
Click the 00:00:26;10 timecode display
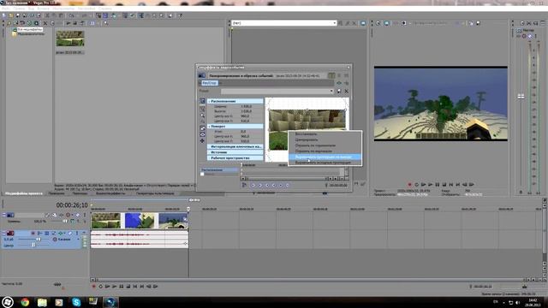72,205
